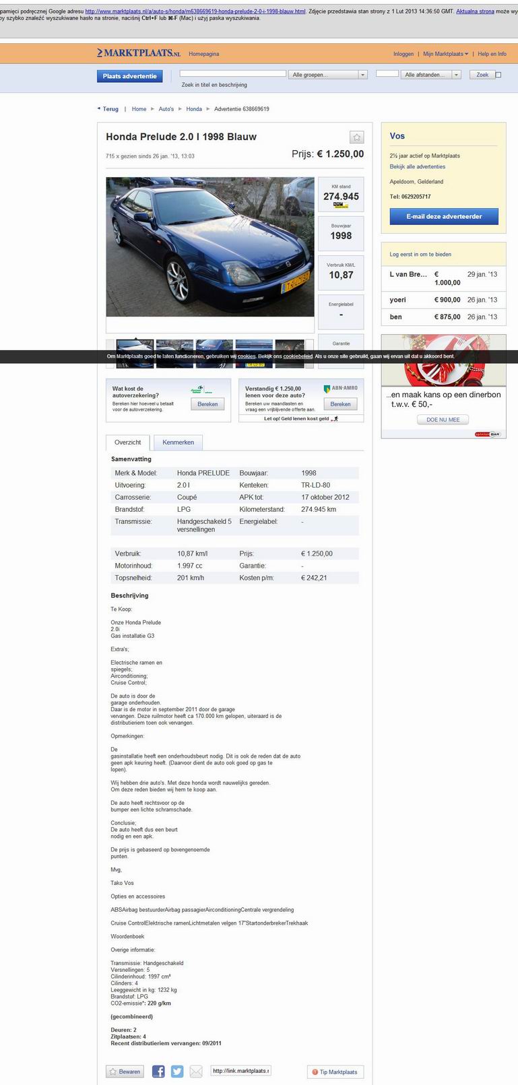Select the fifth thumbnail, the dashboard
This screenshot has height=1085, width=518.
290,354
